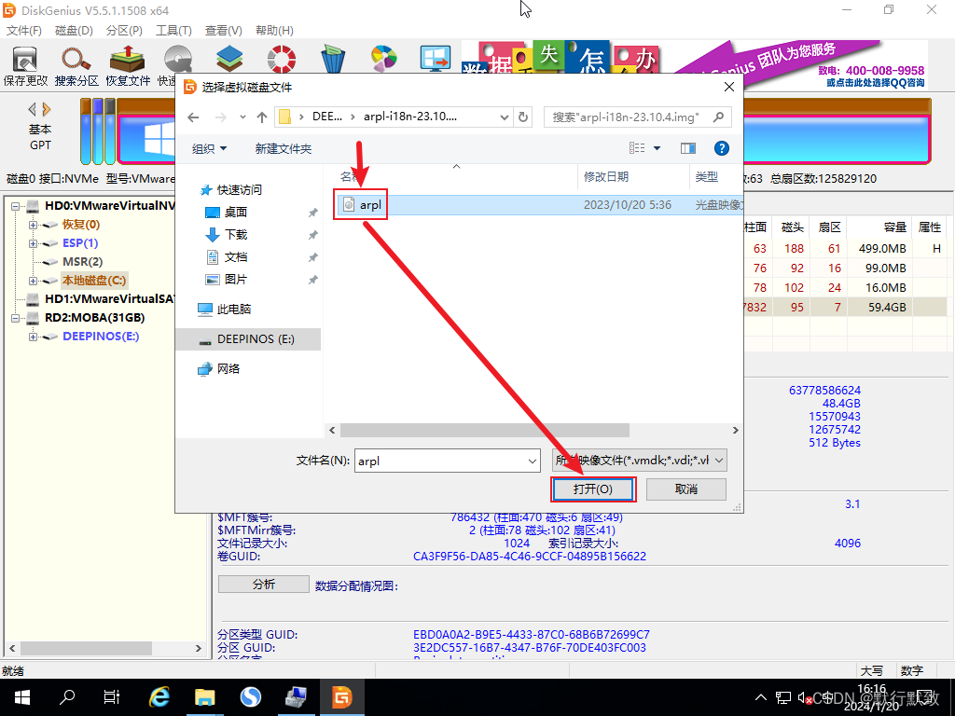Click the colorful pie wheel toolbar icon

pos(383,60)
